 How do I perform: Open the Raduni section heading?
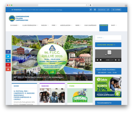[x=45, y=86]
